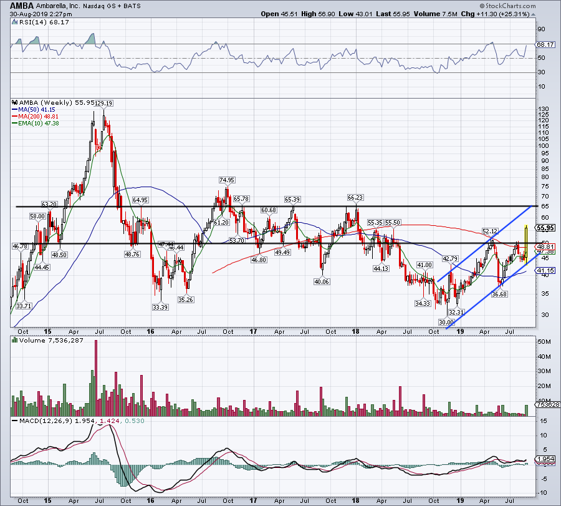This screenshot has height=506, width=561.
Task: Select the red 'MA(200) 48.81' legend entry
Action: point(36,117)
